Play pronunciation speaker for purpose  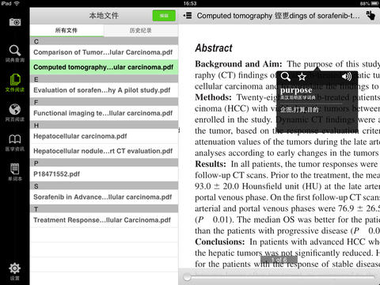click(347, 77)
